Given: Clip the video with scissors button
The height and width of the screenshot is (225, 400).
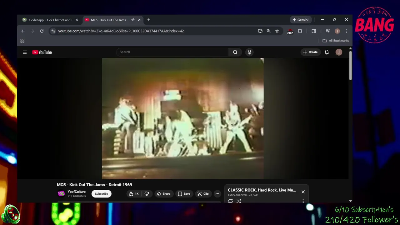Looking at the screenshot, I should pos(203,194).
